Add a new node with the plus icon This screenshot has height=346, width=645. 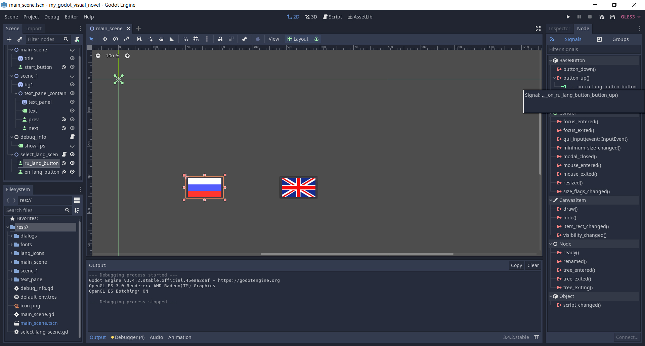tap(9, 39)
